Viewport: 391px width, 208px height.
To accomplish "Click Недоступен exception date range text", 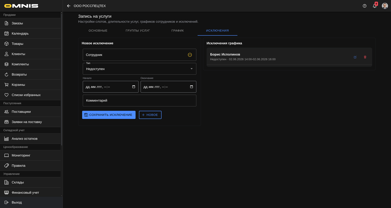I will pyautogui.click(x=243, y=59).
